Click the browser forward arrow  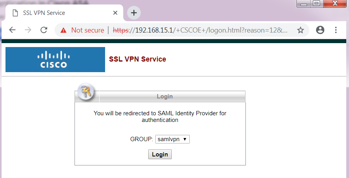[x=28, y=30]
